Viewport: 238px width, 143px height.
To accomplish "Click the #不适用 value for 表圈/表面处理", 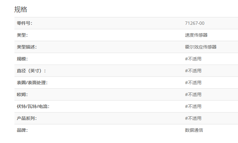I will pos(193,83).
